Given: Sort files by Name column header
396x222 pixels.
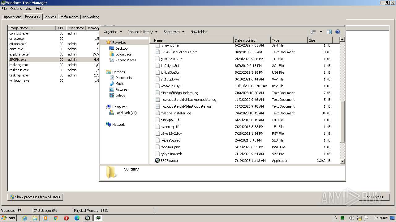Looking at the screenshot, I should click(x=191, y=40).
